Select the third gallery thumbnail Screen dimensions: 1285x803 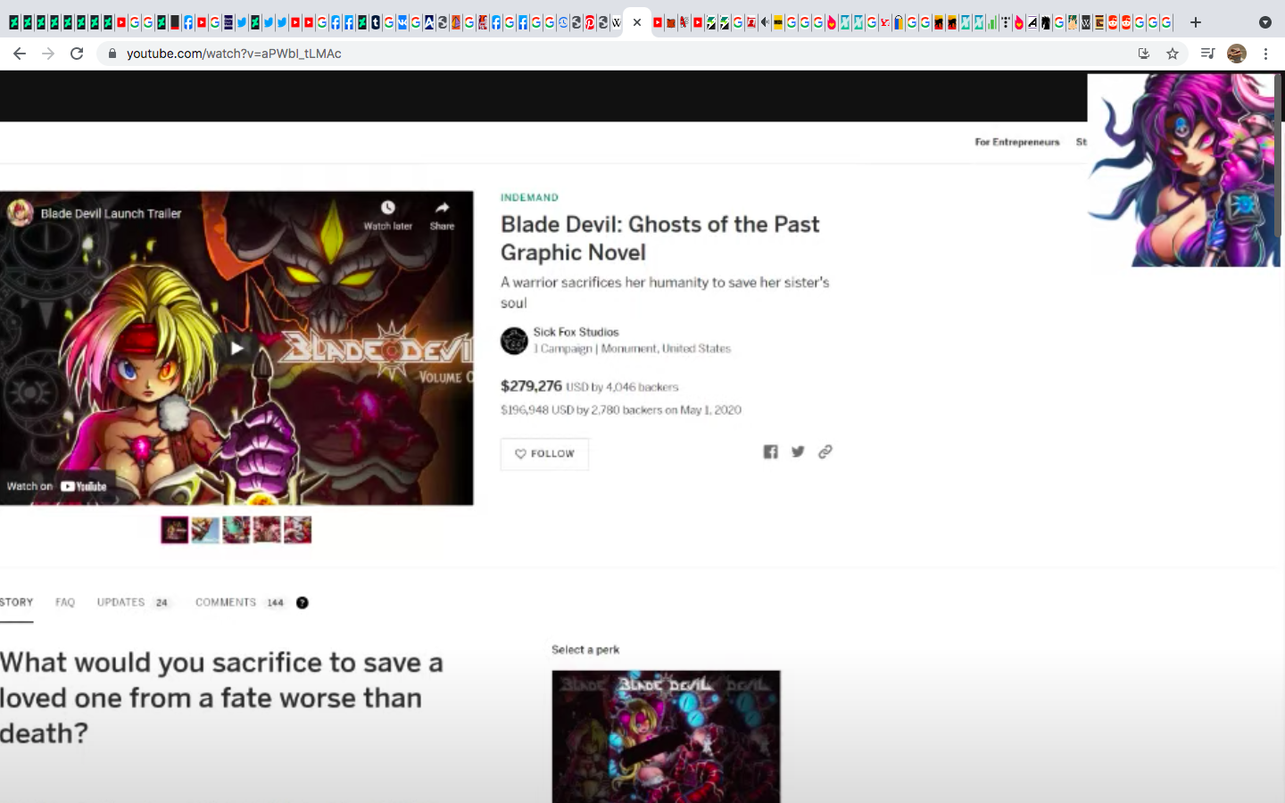[x=236, y=530]
